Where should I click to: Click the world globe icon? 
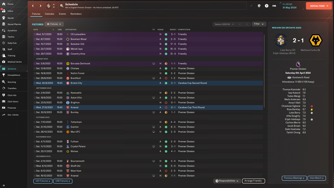(259, 6)
